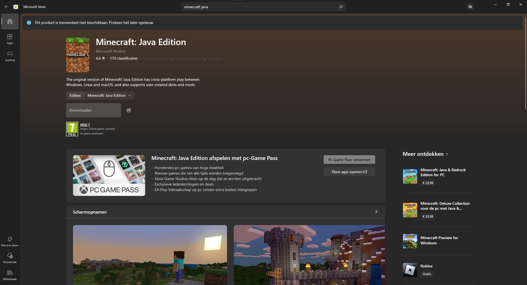The height and width of the screenshot is (285, 527).
Task: Click Pc-Game Pass verkennen button
Action: point(349,160)
